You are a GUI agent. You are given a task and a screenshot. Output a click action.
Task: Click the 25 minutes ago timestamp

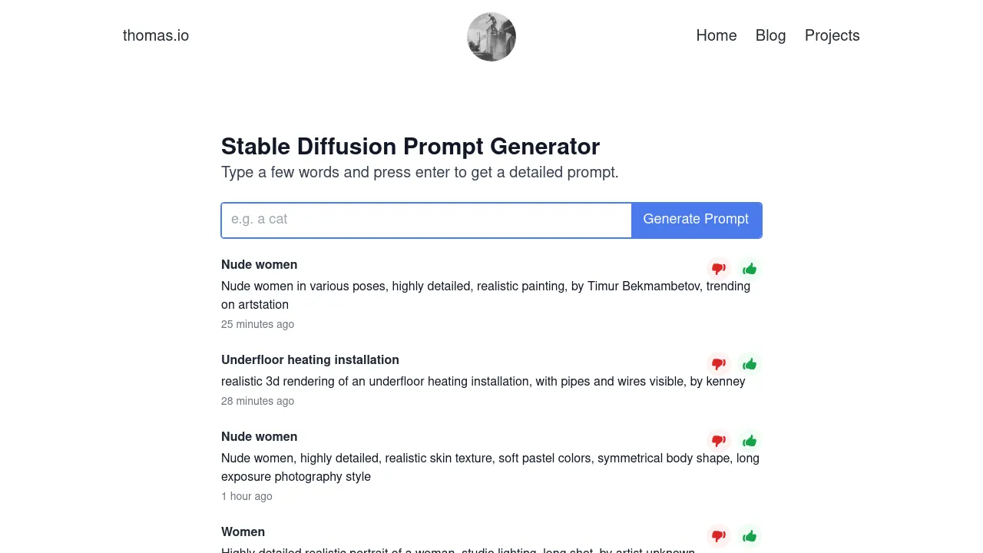tap(257, 324)
